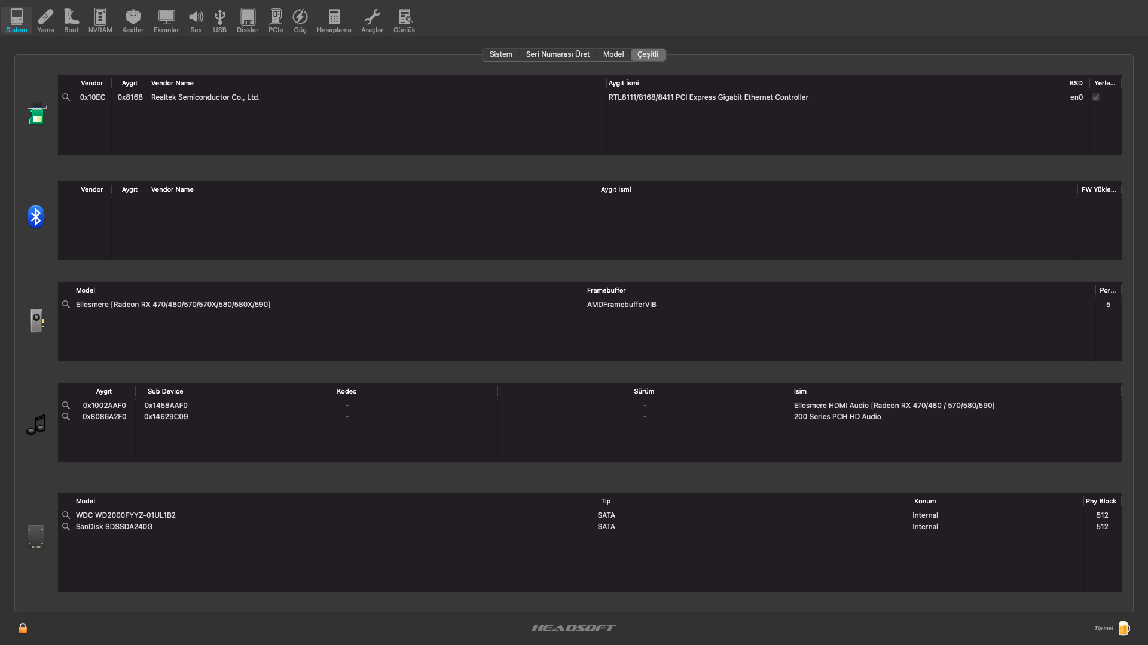
Task: Switch to Seri Numarası Üret tab
Action: [x=557, y=54]
